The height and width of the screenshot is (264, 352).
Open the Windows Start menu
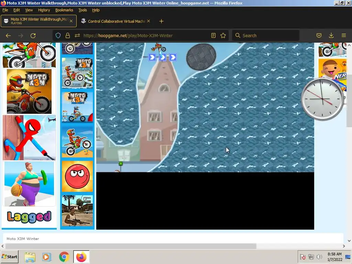pos(9,257)
